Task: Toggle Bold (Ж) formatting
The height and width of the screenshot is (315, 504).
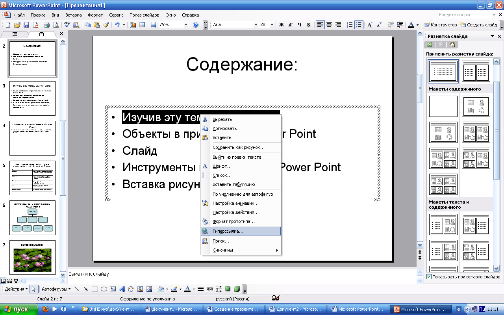Action: [x=282, y=25]
